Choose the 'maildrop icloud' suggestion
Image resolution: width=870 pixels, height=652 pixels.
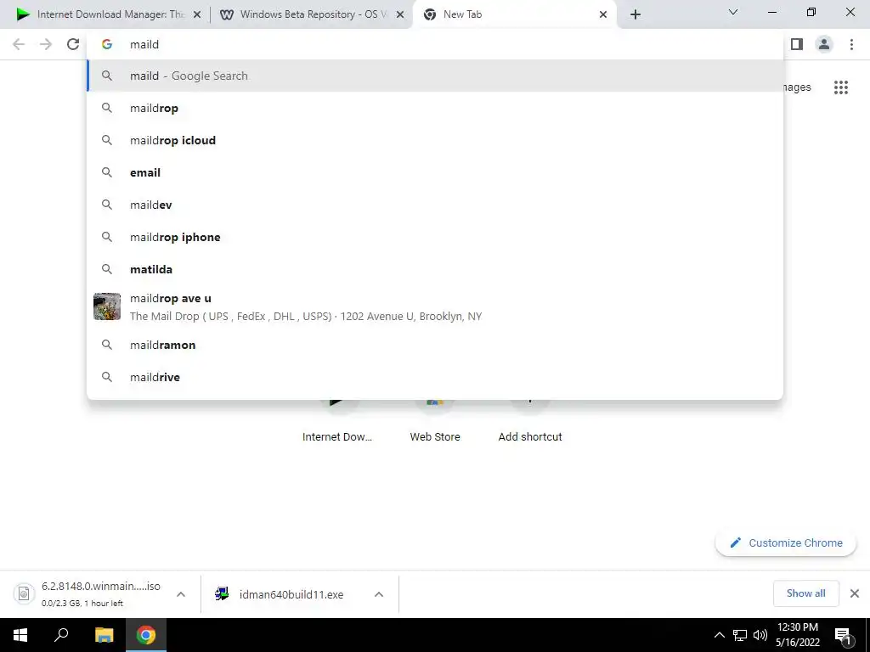tap(435, 140)
